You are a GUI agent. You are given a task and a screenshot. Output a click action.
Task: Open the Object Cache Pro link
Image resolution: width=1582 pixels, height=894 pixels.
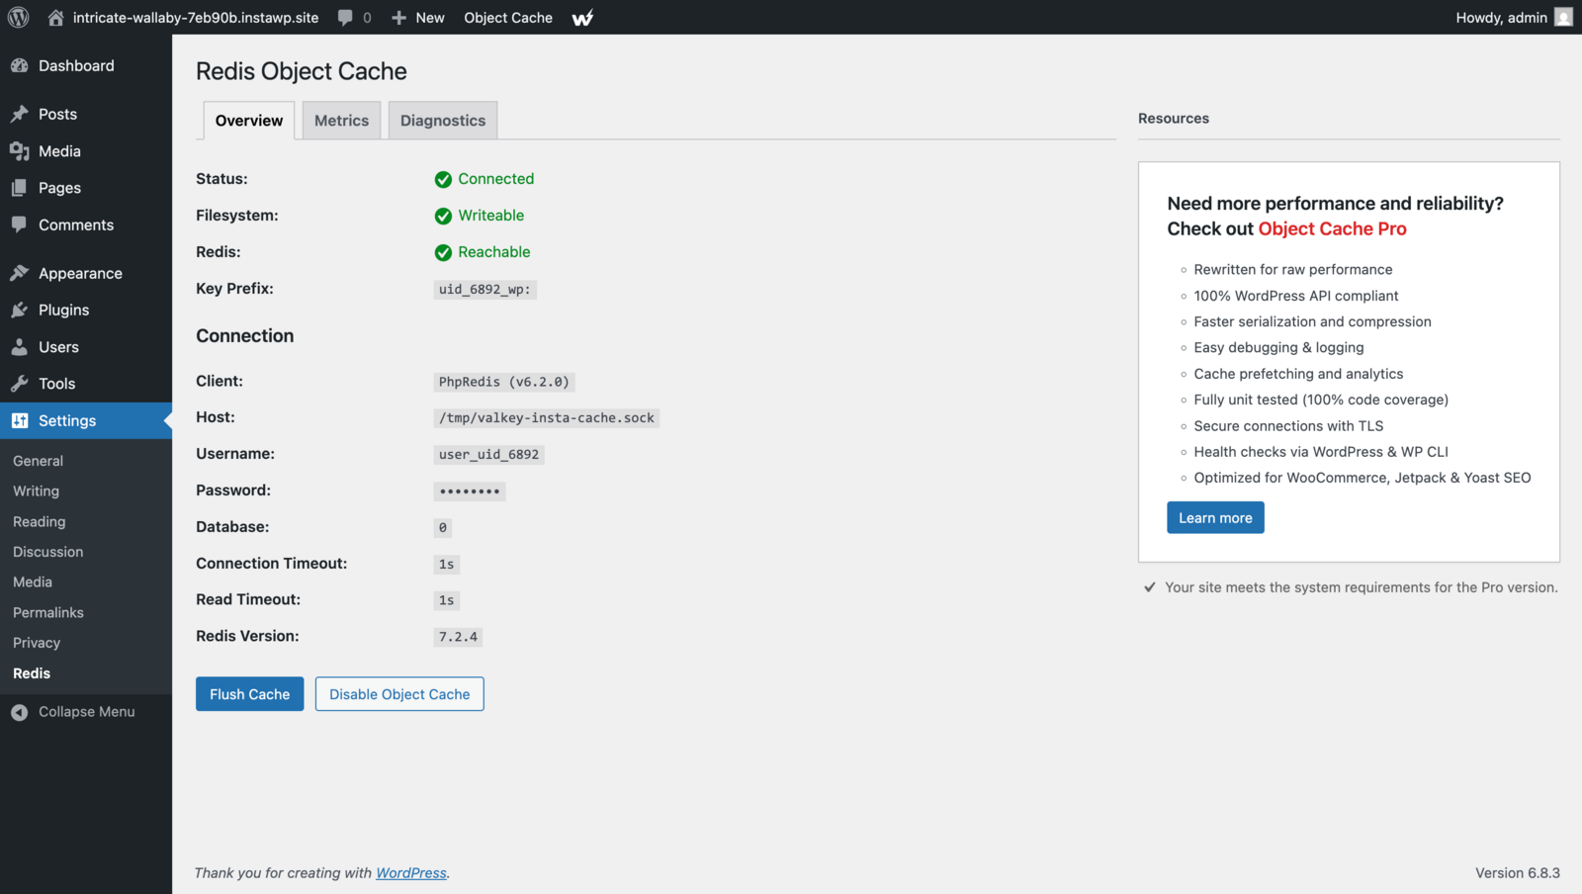[1332, 229]
